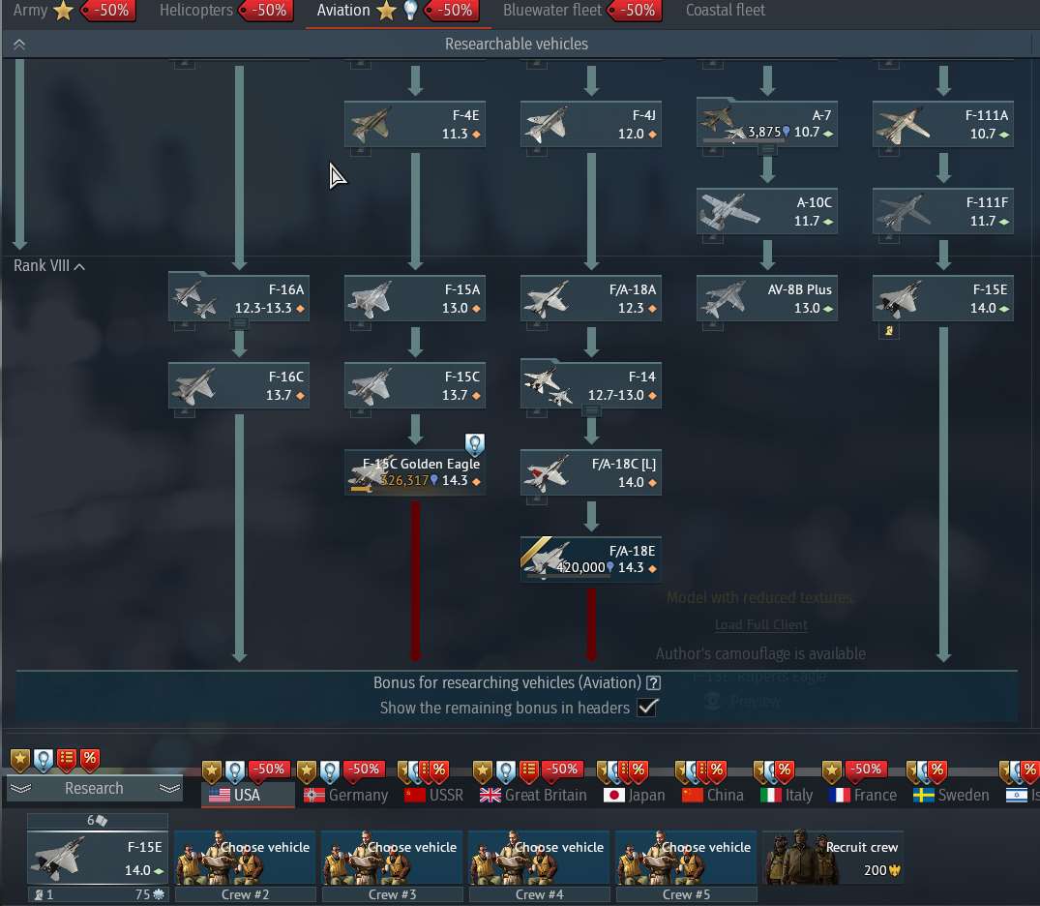Collapse the Researchable vehicles header chevron
This screenshot has height=906, width=1040.
pyautogui.click(x=17, y=44)
